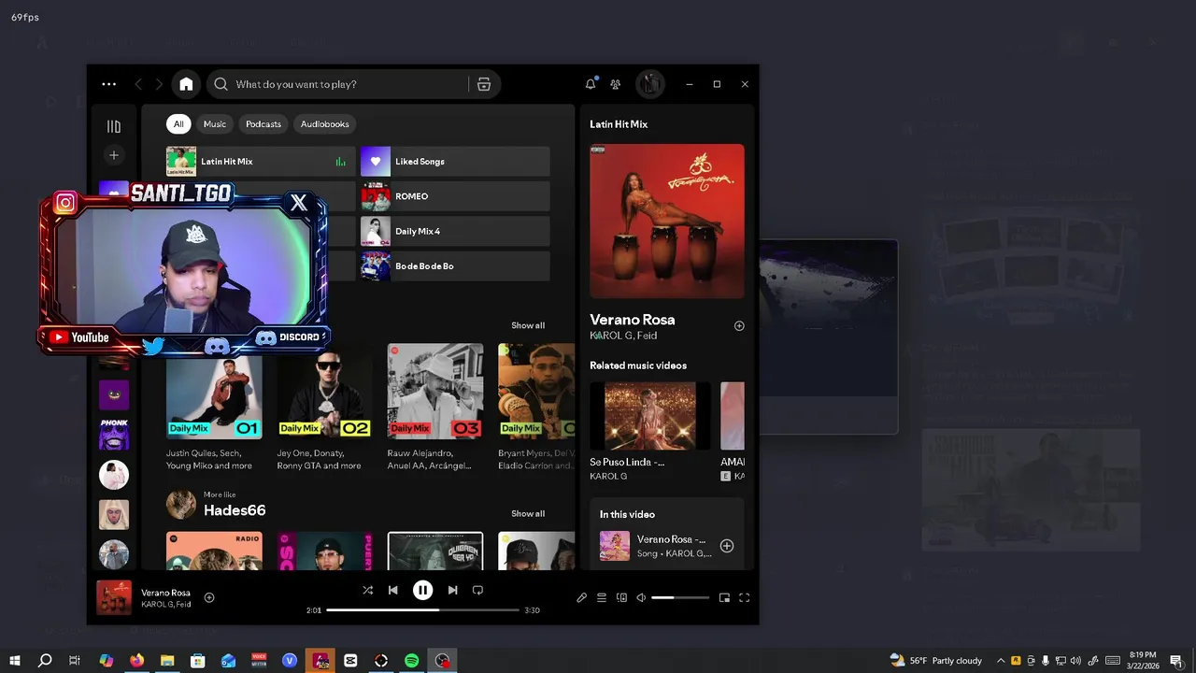The width and height of the screenshot is (1196, 673).
Task: Open What's New notifications bell
Action: click(591, 84)
